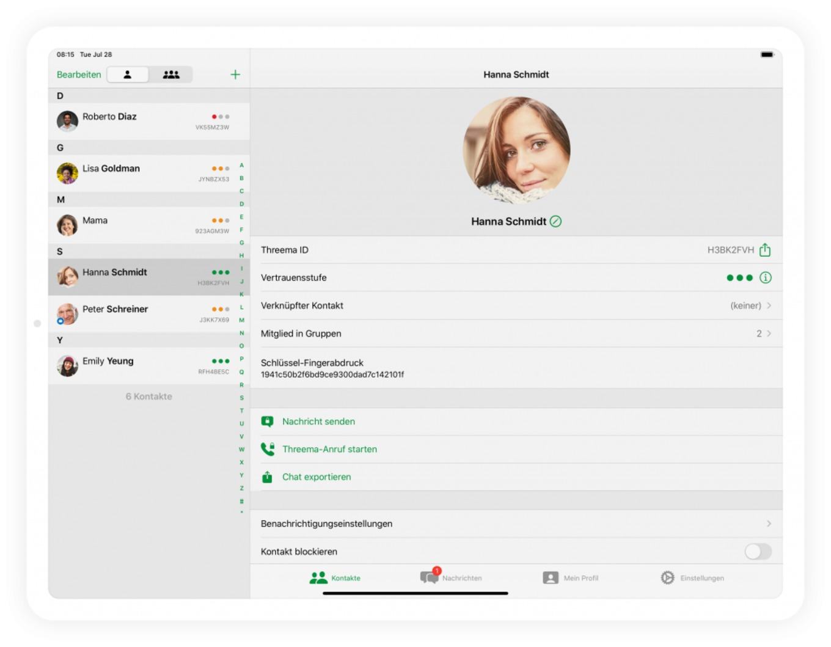
Task: Tap Peter Schreiner's ID J3KK7X69
Action: tap(214, 320)
